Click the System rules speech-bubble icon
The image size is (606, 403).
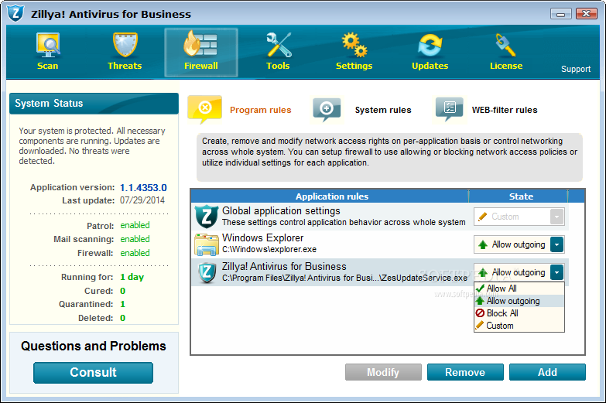pyautogui.click(x=327, y=110)
